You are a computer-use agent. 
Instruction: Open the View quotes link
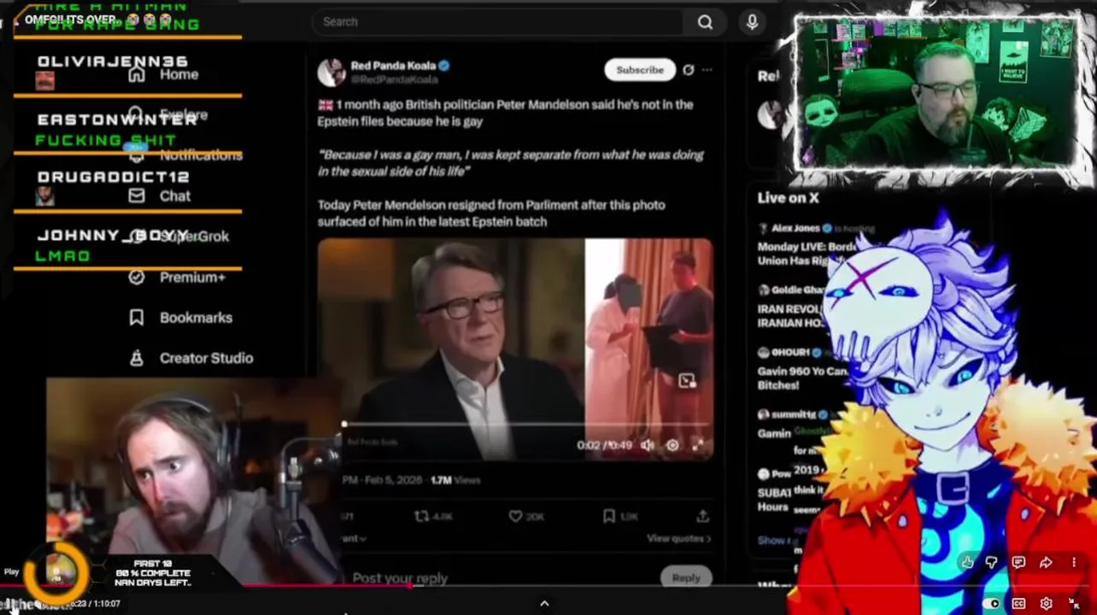pyautogui.click(x=678, y=539)
